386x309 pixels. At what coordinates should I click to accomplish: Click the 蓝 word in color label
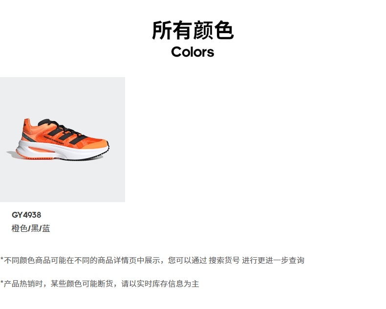46,228
